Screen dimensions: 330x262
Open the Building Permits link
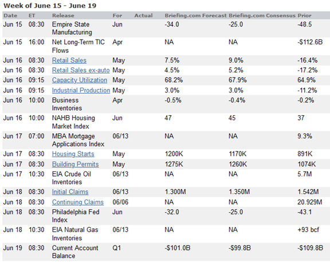(x=76, y=165)
